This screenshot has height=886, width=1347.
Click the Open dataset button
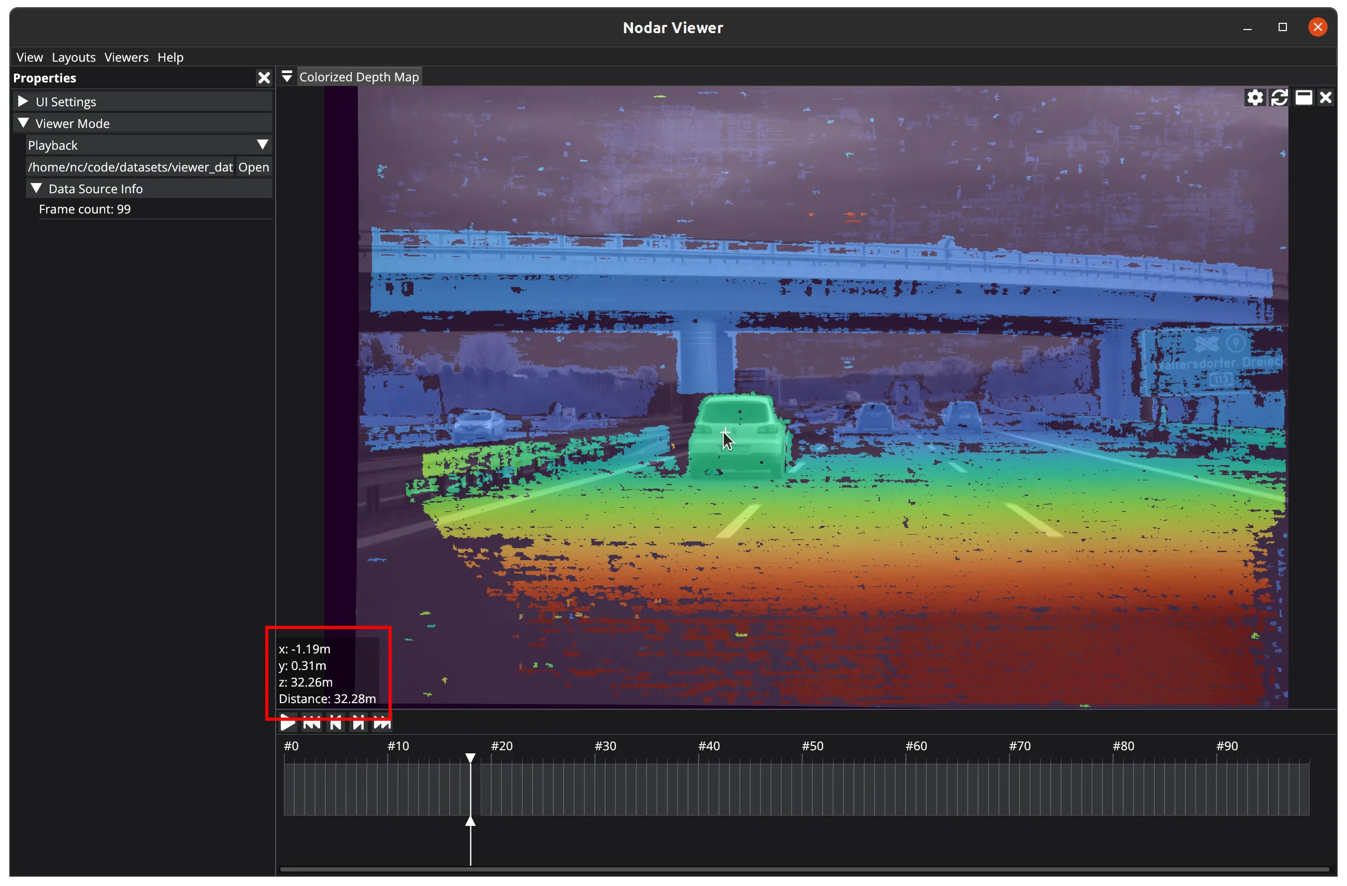(x=253, y=167)
